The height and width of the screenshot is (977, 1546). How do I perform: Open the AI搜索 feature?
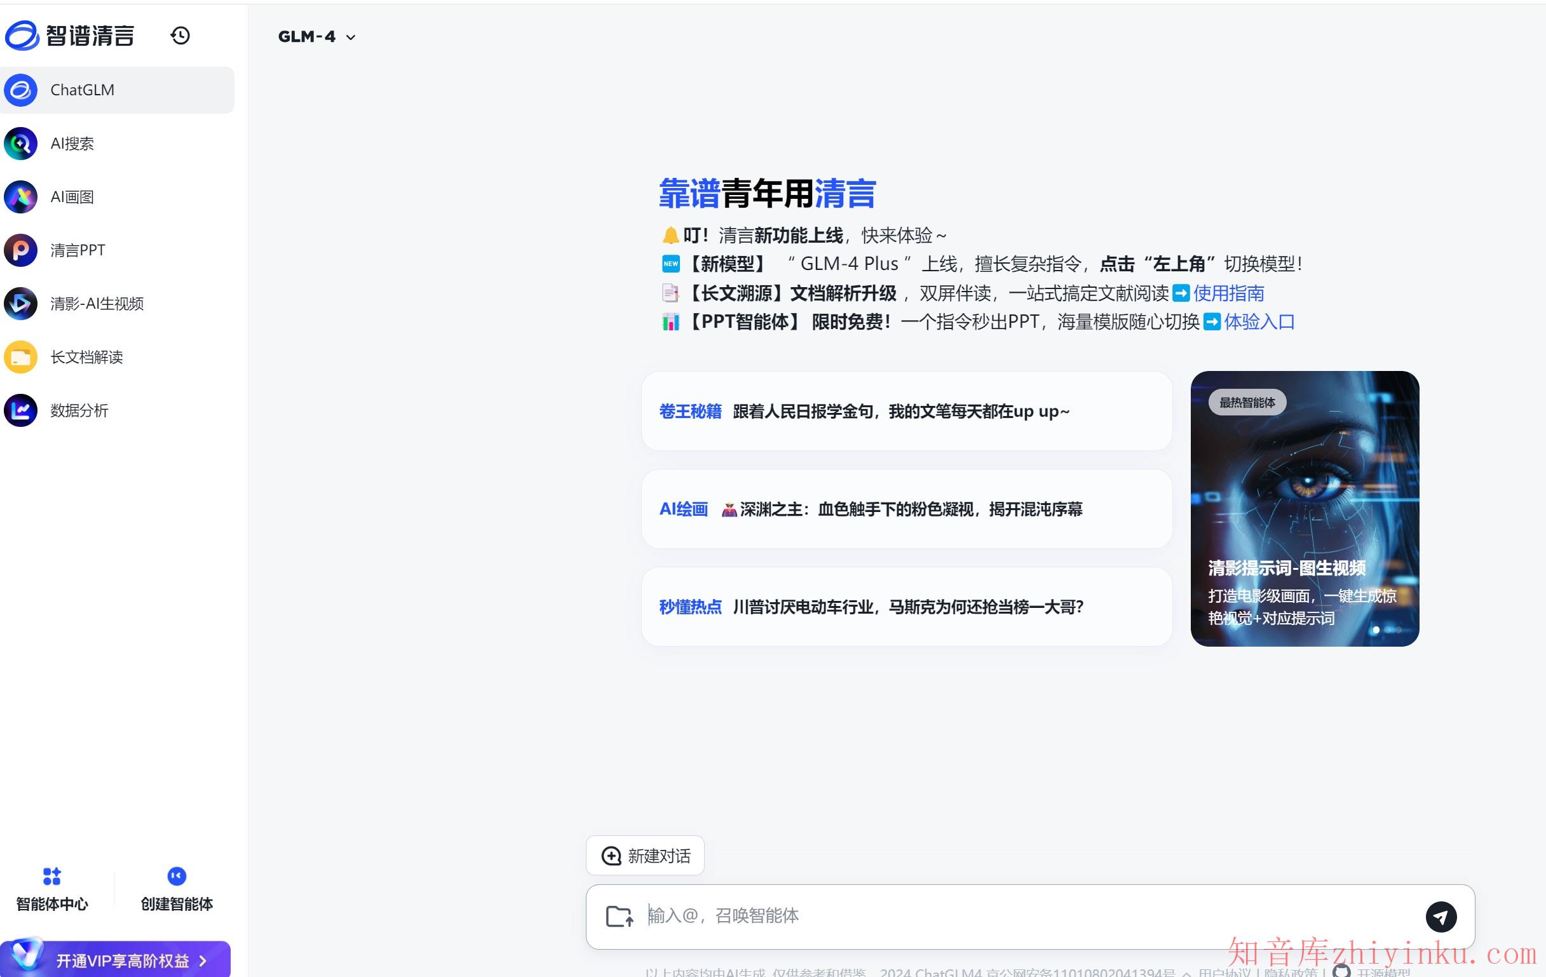71,143
